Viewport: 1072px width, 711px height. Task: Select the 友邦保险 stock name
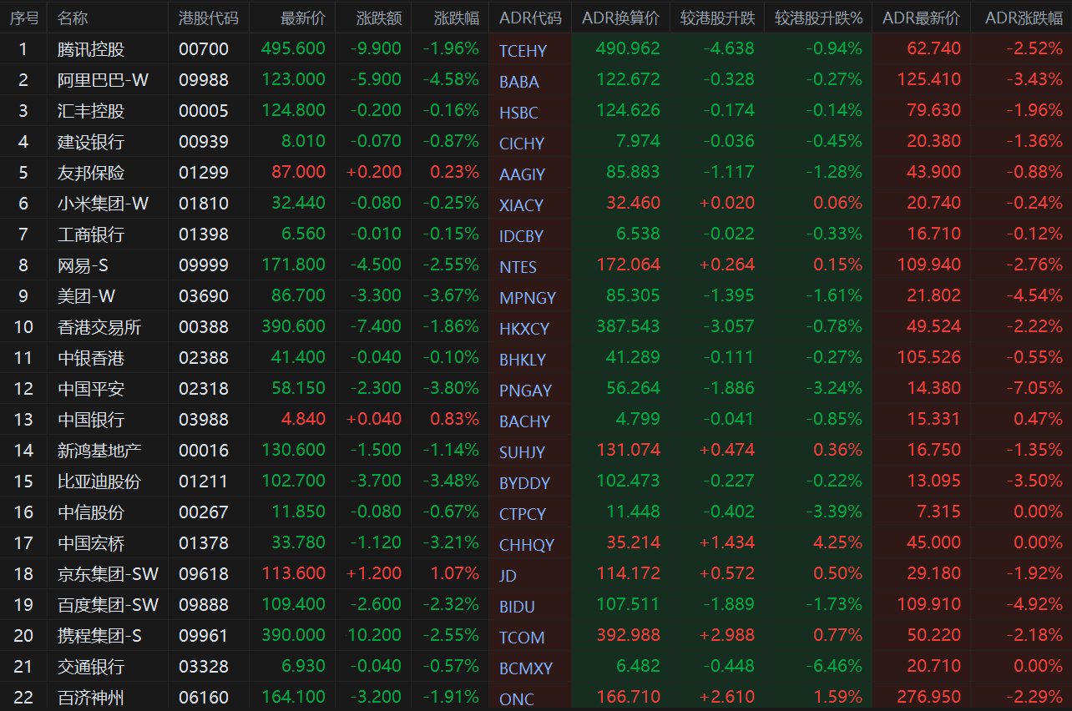tap(91, 173)
